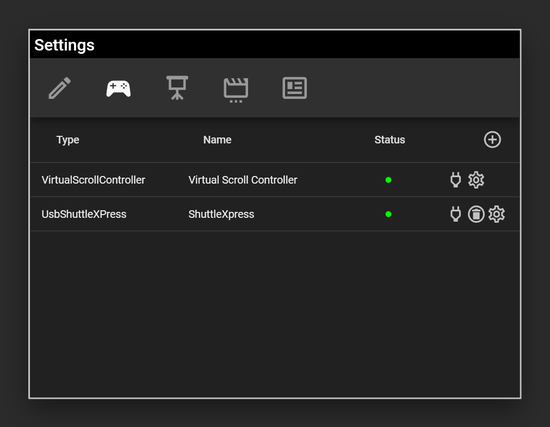Open ShuttleXpress gear settings
The image size is (550, 427).
pos(496,214)
